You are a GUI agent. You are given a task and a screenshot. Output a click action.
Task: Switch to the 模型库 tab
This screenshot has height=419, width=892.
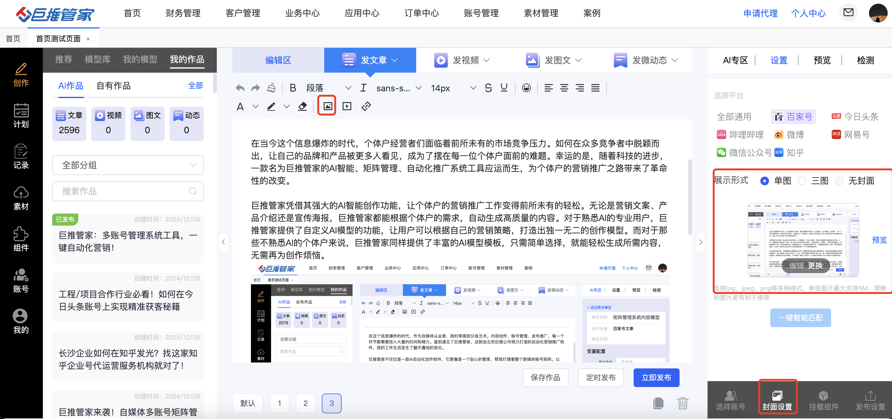[x=97, y=60]
